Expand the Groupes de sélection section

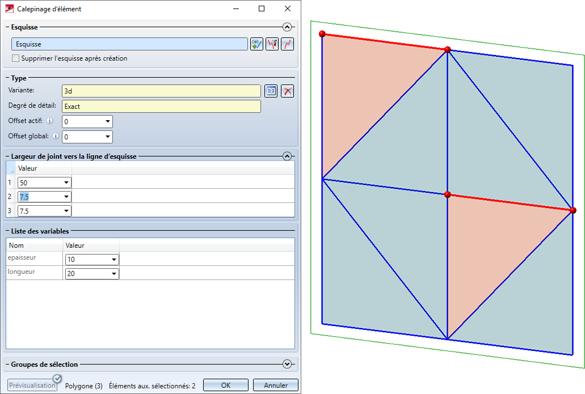coord(287,365)
